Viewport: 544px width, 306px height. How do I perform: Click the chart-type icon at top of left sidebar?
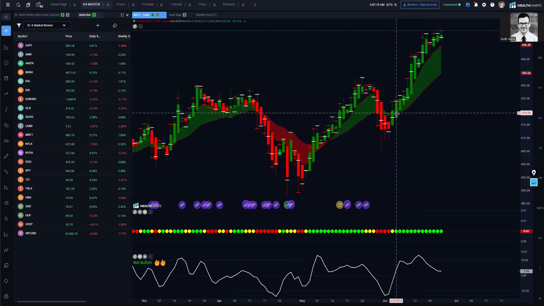pyautogui.click(x=6, y=47)
